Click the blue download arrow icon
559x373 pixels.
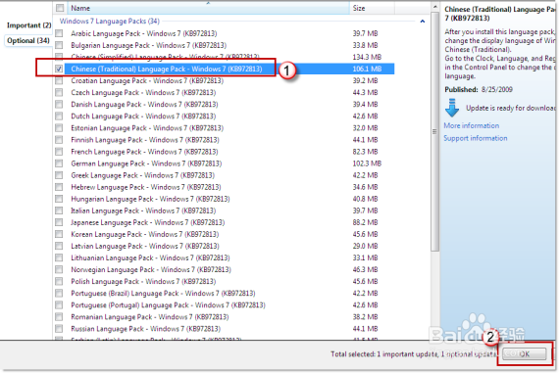[452, 108]
